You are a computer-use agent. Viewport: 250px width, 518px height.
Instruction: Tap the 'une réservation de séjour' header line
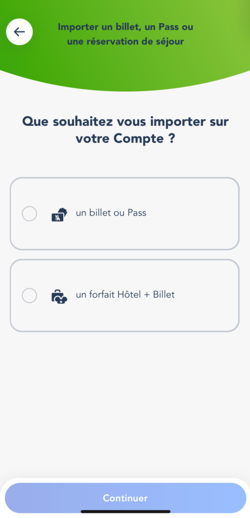click(126, 42)
